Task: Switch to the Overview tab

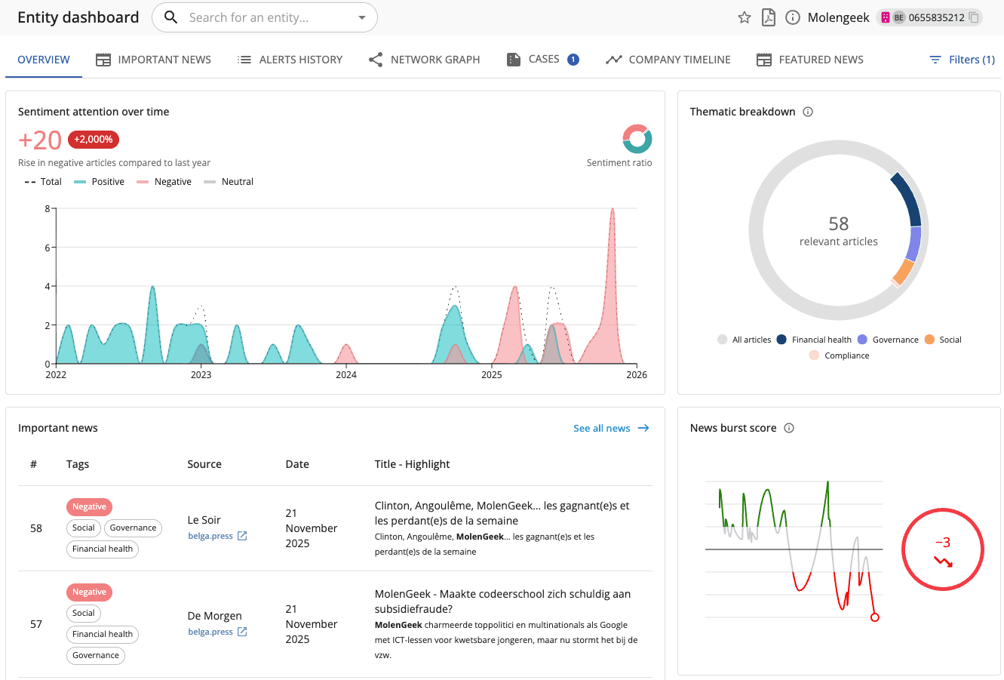Action: click(43, 59)
